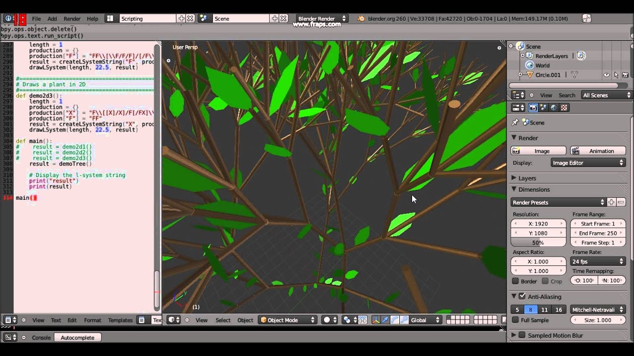This screenshot has height=356, width=634.
Task: Hide Circle.001 with the eye icon
Action: pos(607,75)
